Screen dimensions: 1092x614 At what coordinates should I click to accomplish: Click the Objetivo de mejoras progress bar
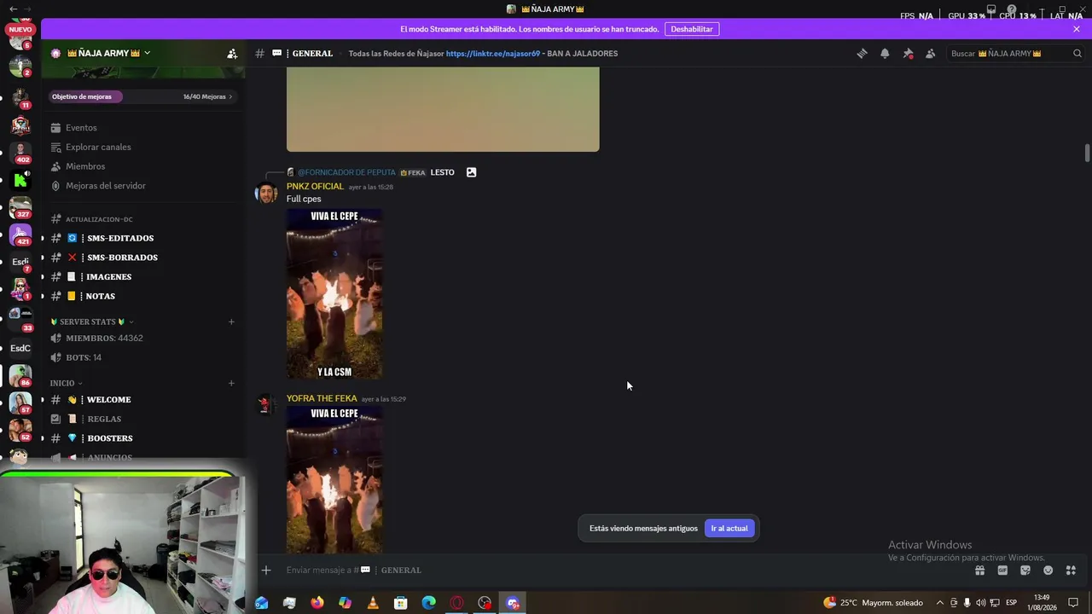[142, 96]
